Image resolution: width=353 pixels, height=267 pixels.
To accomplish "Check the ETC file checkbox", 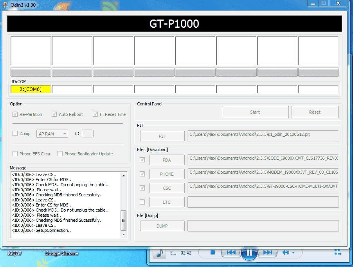I will [x=142, y=202].
